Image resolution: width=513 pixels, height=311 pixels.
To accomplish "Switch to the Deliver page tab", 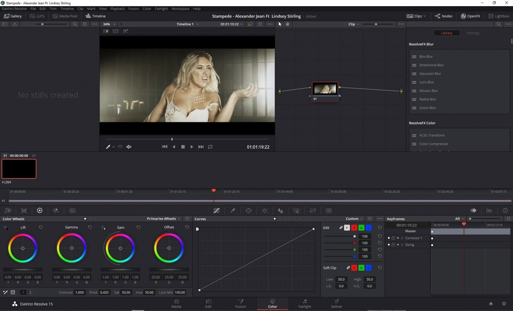I will [x=337, y=303].
